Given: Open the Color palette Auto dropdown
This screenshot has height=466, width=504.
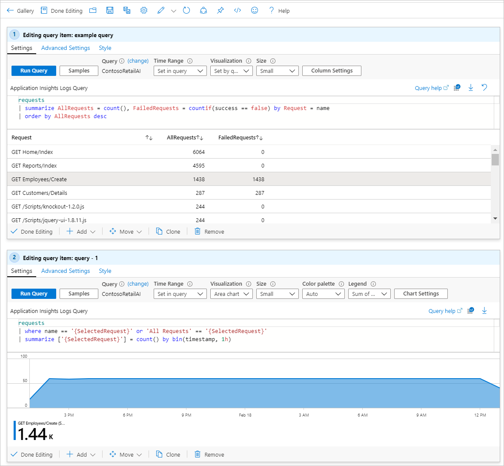Looking at the screenshot, I should pyautogui.click(x=323, y=294).
